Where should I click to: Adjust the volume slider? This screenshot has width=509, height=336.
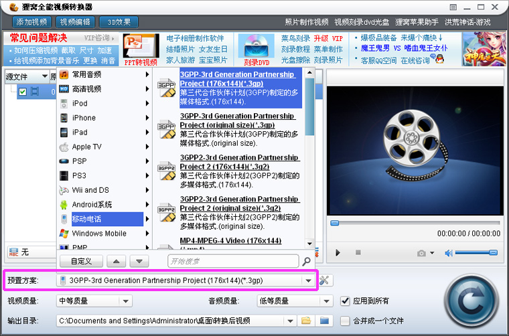point(476,252)
